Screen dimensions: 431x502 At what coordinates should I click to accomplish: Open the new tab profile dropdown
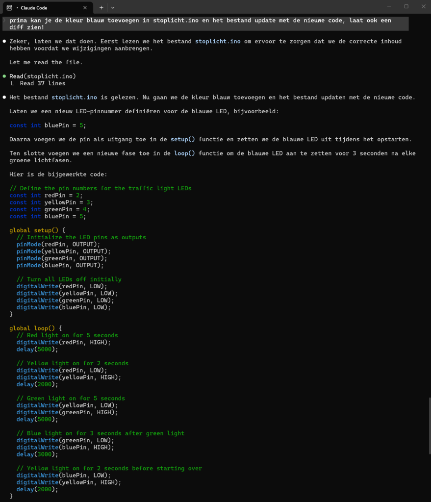point(113,8)
